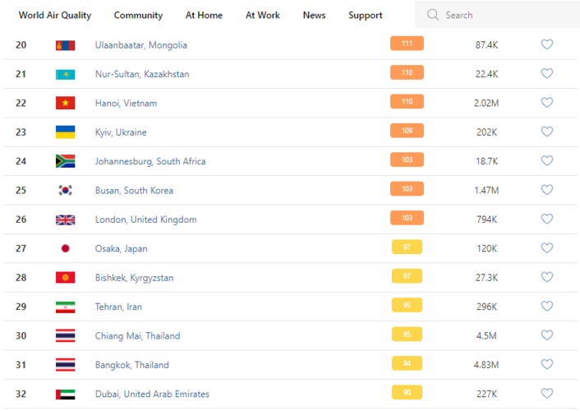Click the Vietnam flag icon
This screenshot has width=580, height=411.
pos(65,103)
